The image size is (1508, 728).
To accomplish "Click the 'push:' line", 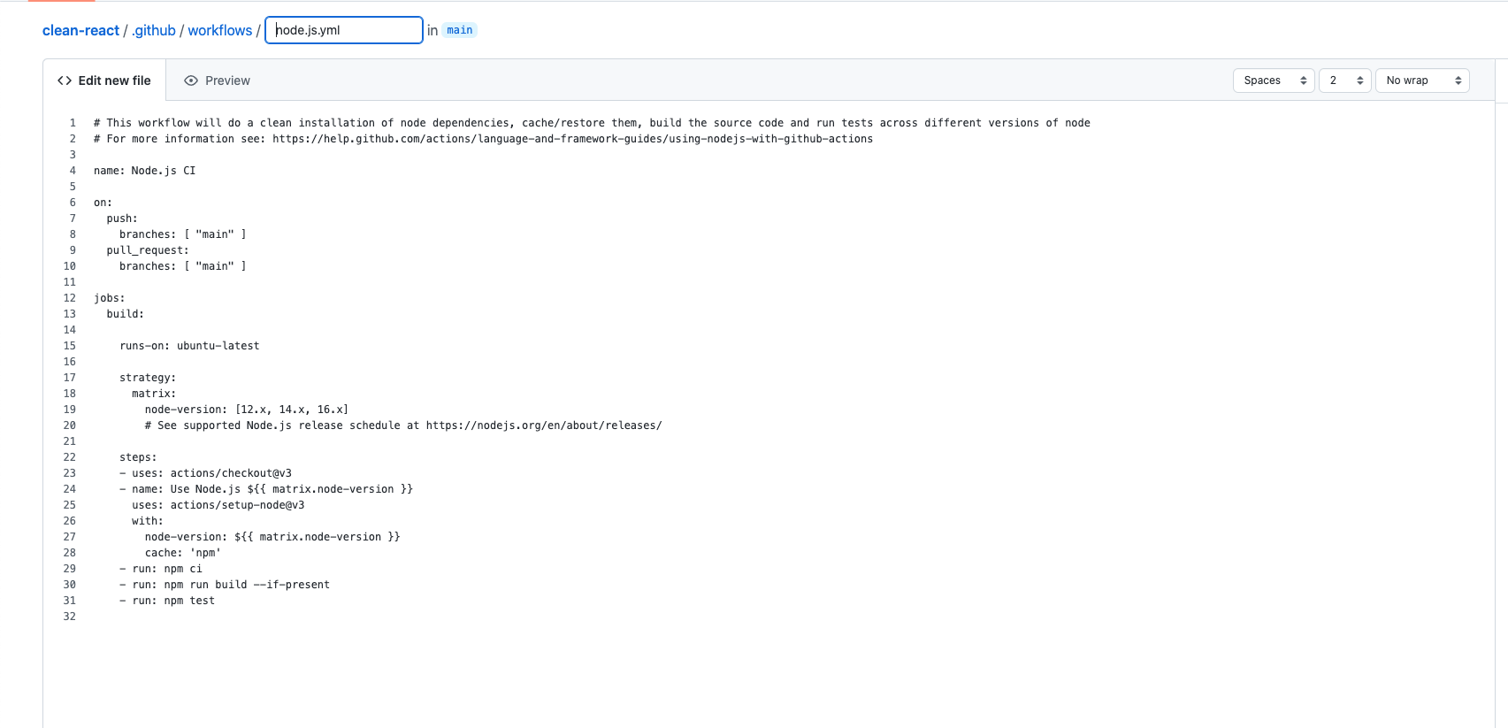I will coord(122,218).
